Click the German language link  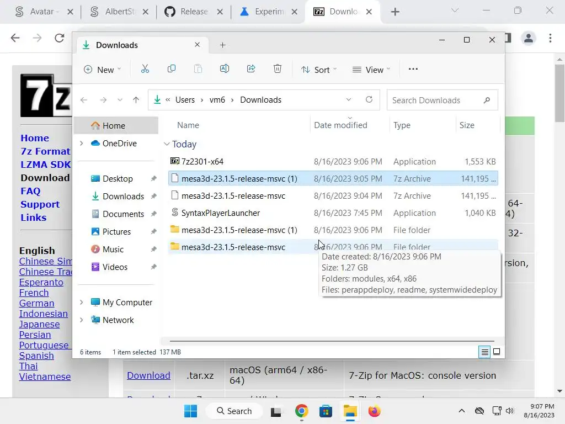tap(37, 303)
